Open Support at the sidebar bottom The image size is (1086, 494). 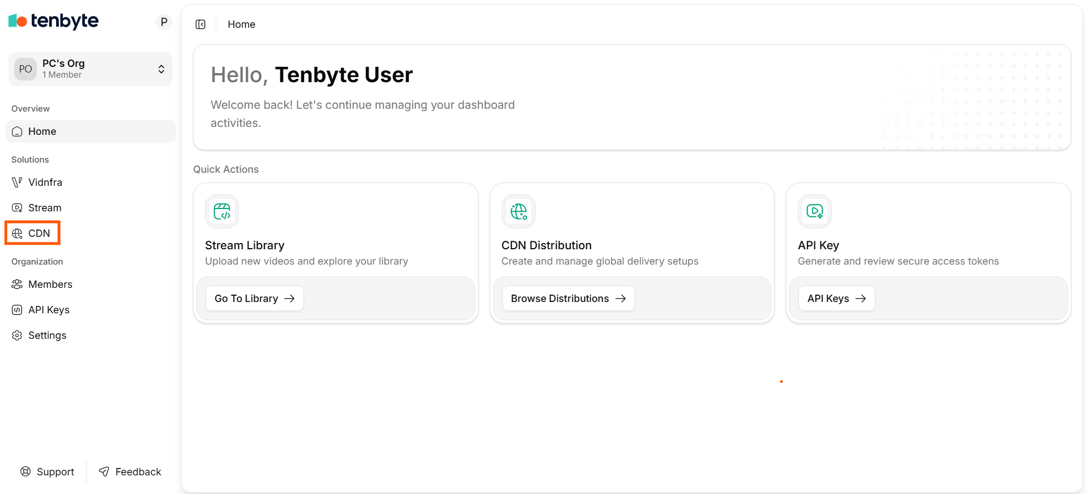[x=48, y=472]
